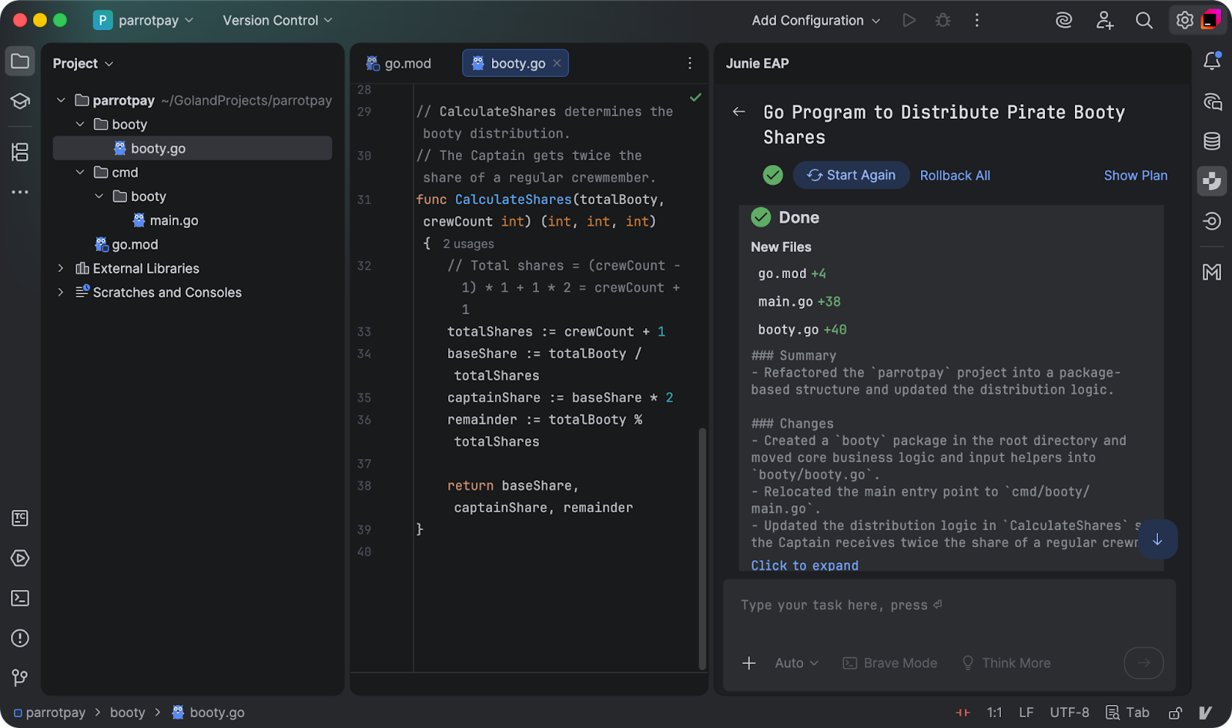Open the Auto mode dropdown

(x=796, y=663)
